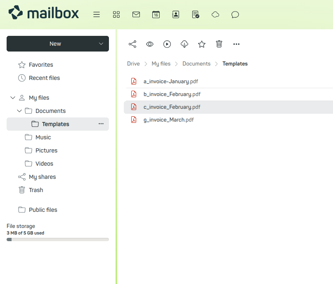Click the share icon in the toolbar
This screenshot has width=333, height=284.
132,44
